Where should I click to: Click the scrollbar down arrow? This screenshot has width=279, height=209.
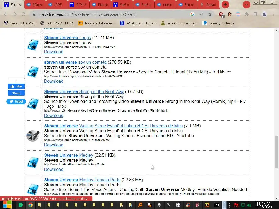tap(277, 198)
